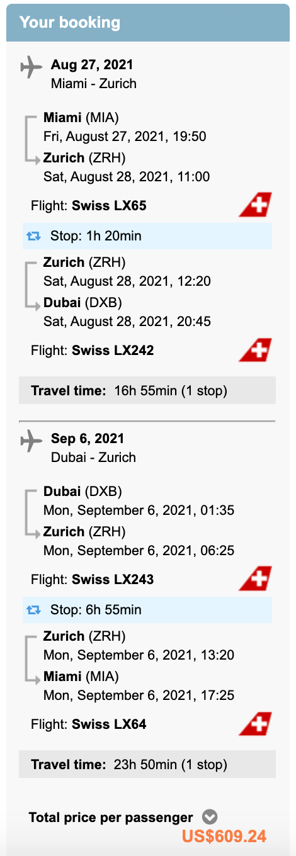Click the Swiss LX243 flight number
Image resolution: width=296 pixels, height=856 pixels.
[x=113, y=579]
